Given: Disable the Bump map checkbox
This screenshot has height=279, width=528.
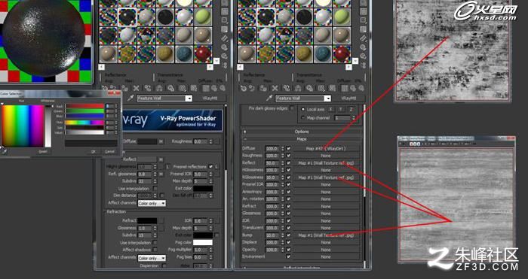Looking at the screenshot, I should tap(288, 235).
